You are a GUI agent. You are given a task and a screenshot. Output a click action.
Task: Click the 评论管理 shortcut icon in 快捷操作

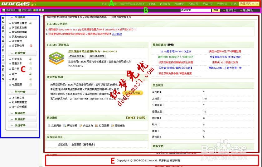pyautogui.click(x=65, y=126)
